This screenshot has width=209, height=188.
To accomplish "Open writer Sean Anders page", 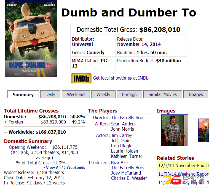I will [x=123, y=124].
